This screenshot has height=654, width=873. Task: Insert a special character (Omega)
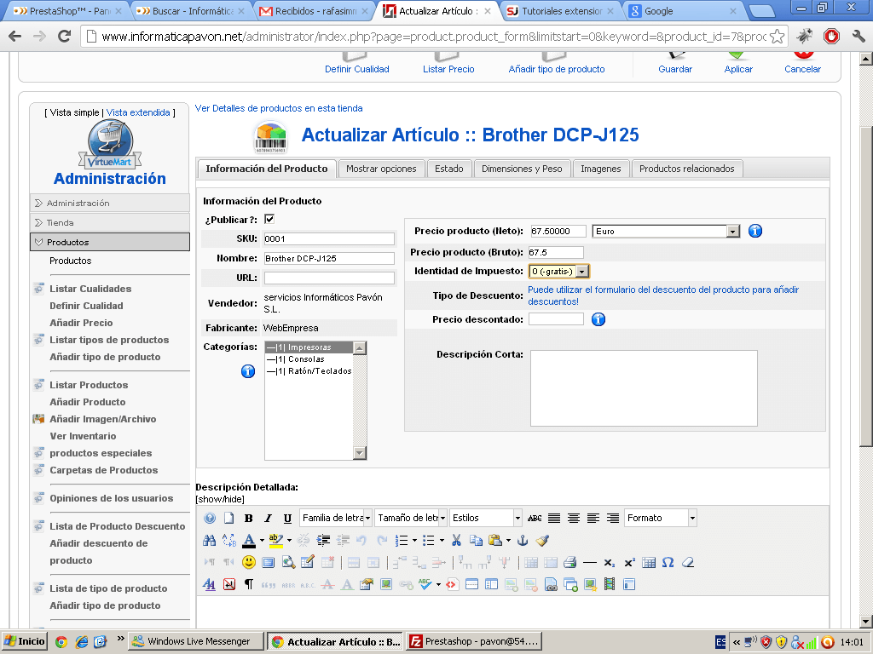point(668,562)
